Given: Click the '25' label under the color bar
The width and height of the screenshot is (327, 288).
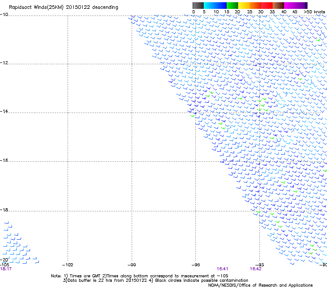Looking at the screenshot, I should tap(250, 12).
